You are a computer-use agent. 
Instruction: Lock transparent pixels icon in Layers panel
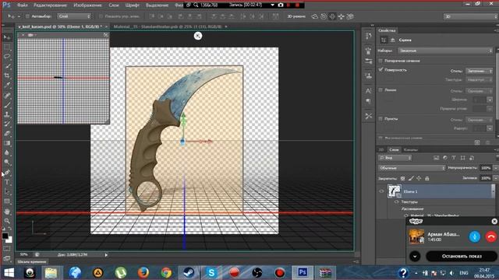coord(402,178)
